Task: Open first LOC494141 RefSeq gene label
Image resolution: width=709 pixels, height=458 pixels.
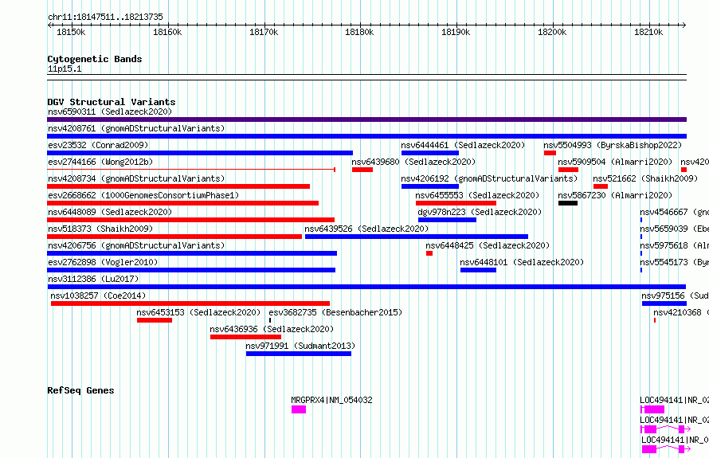Action: (x=674, y=400)
